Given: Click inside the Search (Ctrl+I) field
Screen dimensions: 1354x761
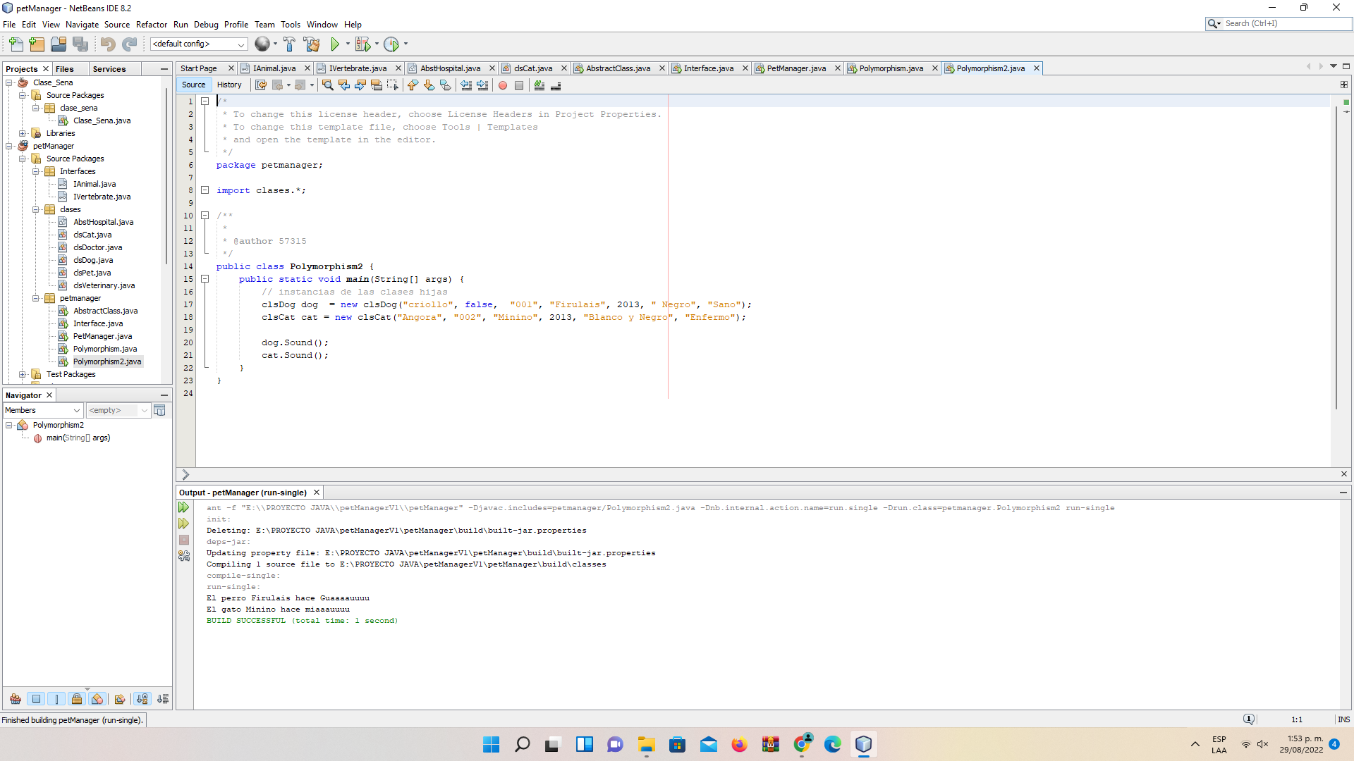Looking at the screenshot, I should click(1276, 23).
